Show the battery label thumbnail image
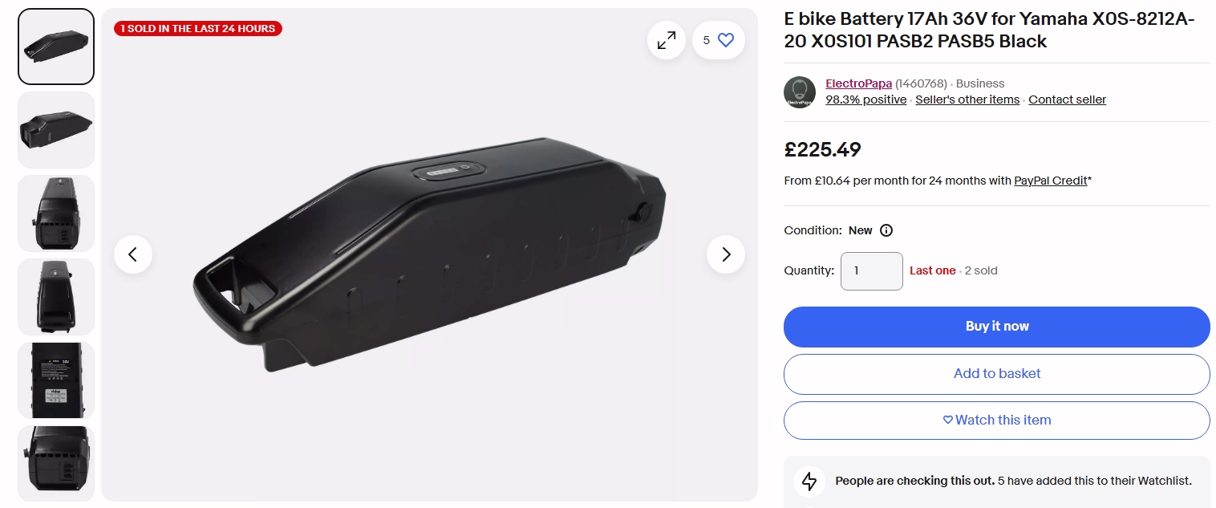Screen dimensions: 1216x508 (x=56, y=380)
